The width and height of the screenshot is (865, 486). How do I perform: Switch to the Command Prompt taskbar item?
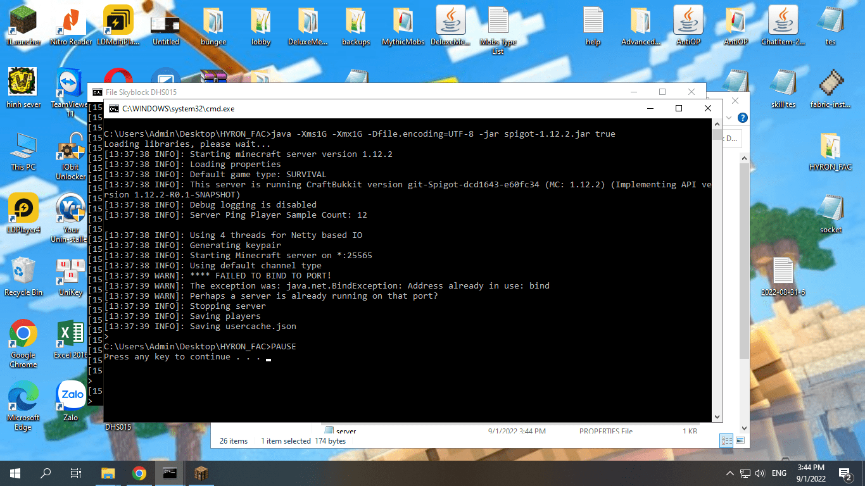pyautogui.click(x=170, y=473)
